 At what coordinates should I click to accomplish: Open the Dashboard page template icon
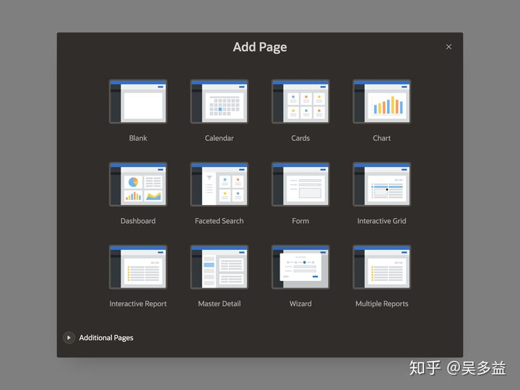pos(138,184)
